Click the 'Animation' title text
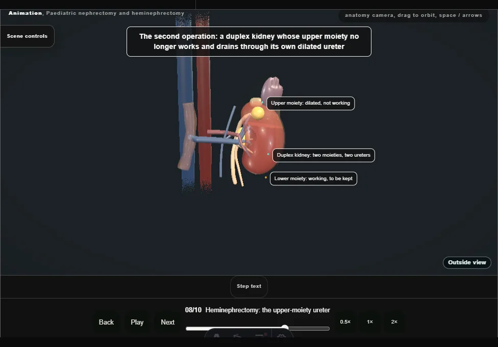 pos(25,13)
